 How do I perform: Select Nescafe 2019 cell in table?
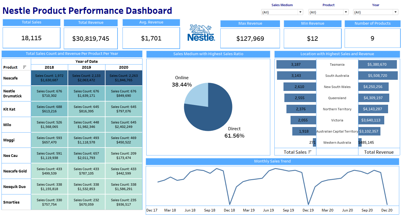[86, 78]
